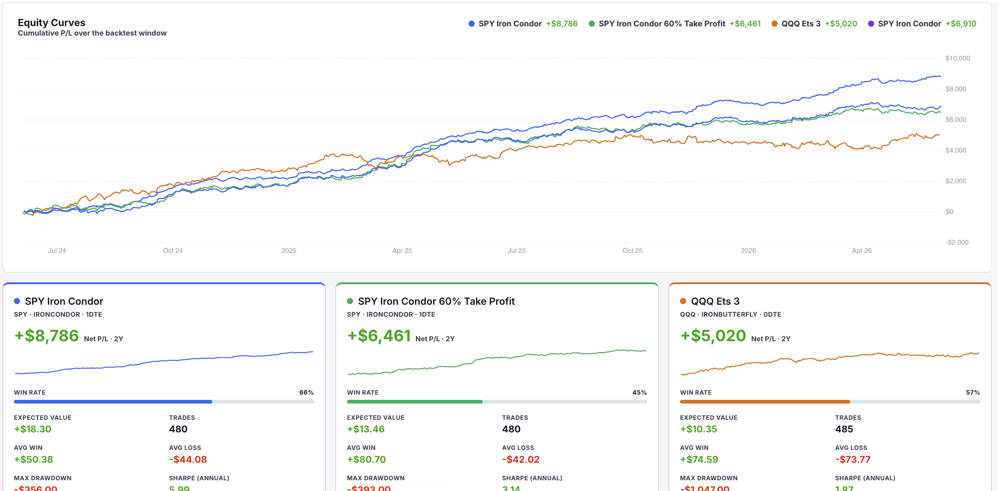Click the $8,000 y-axis label
The image size is (998, 491).
pyautogui.click(x=956, y=89)
